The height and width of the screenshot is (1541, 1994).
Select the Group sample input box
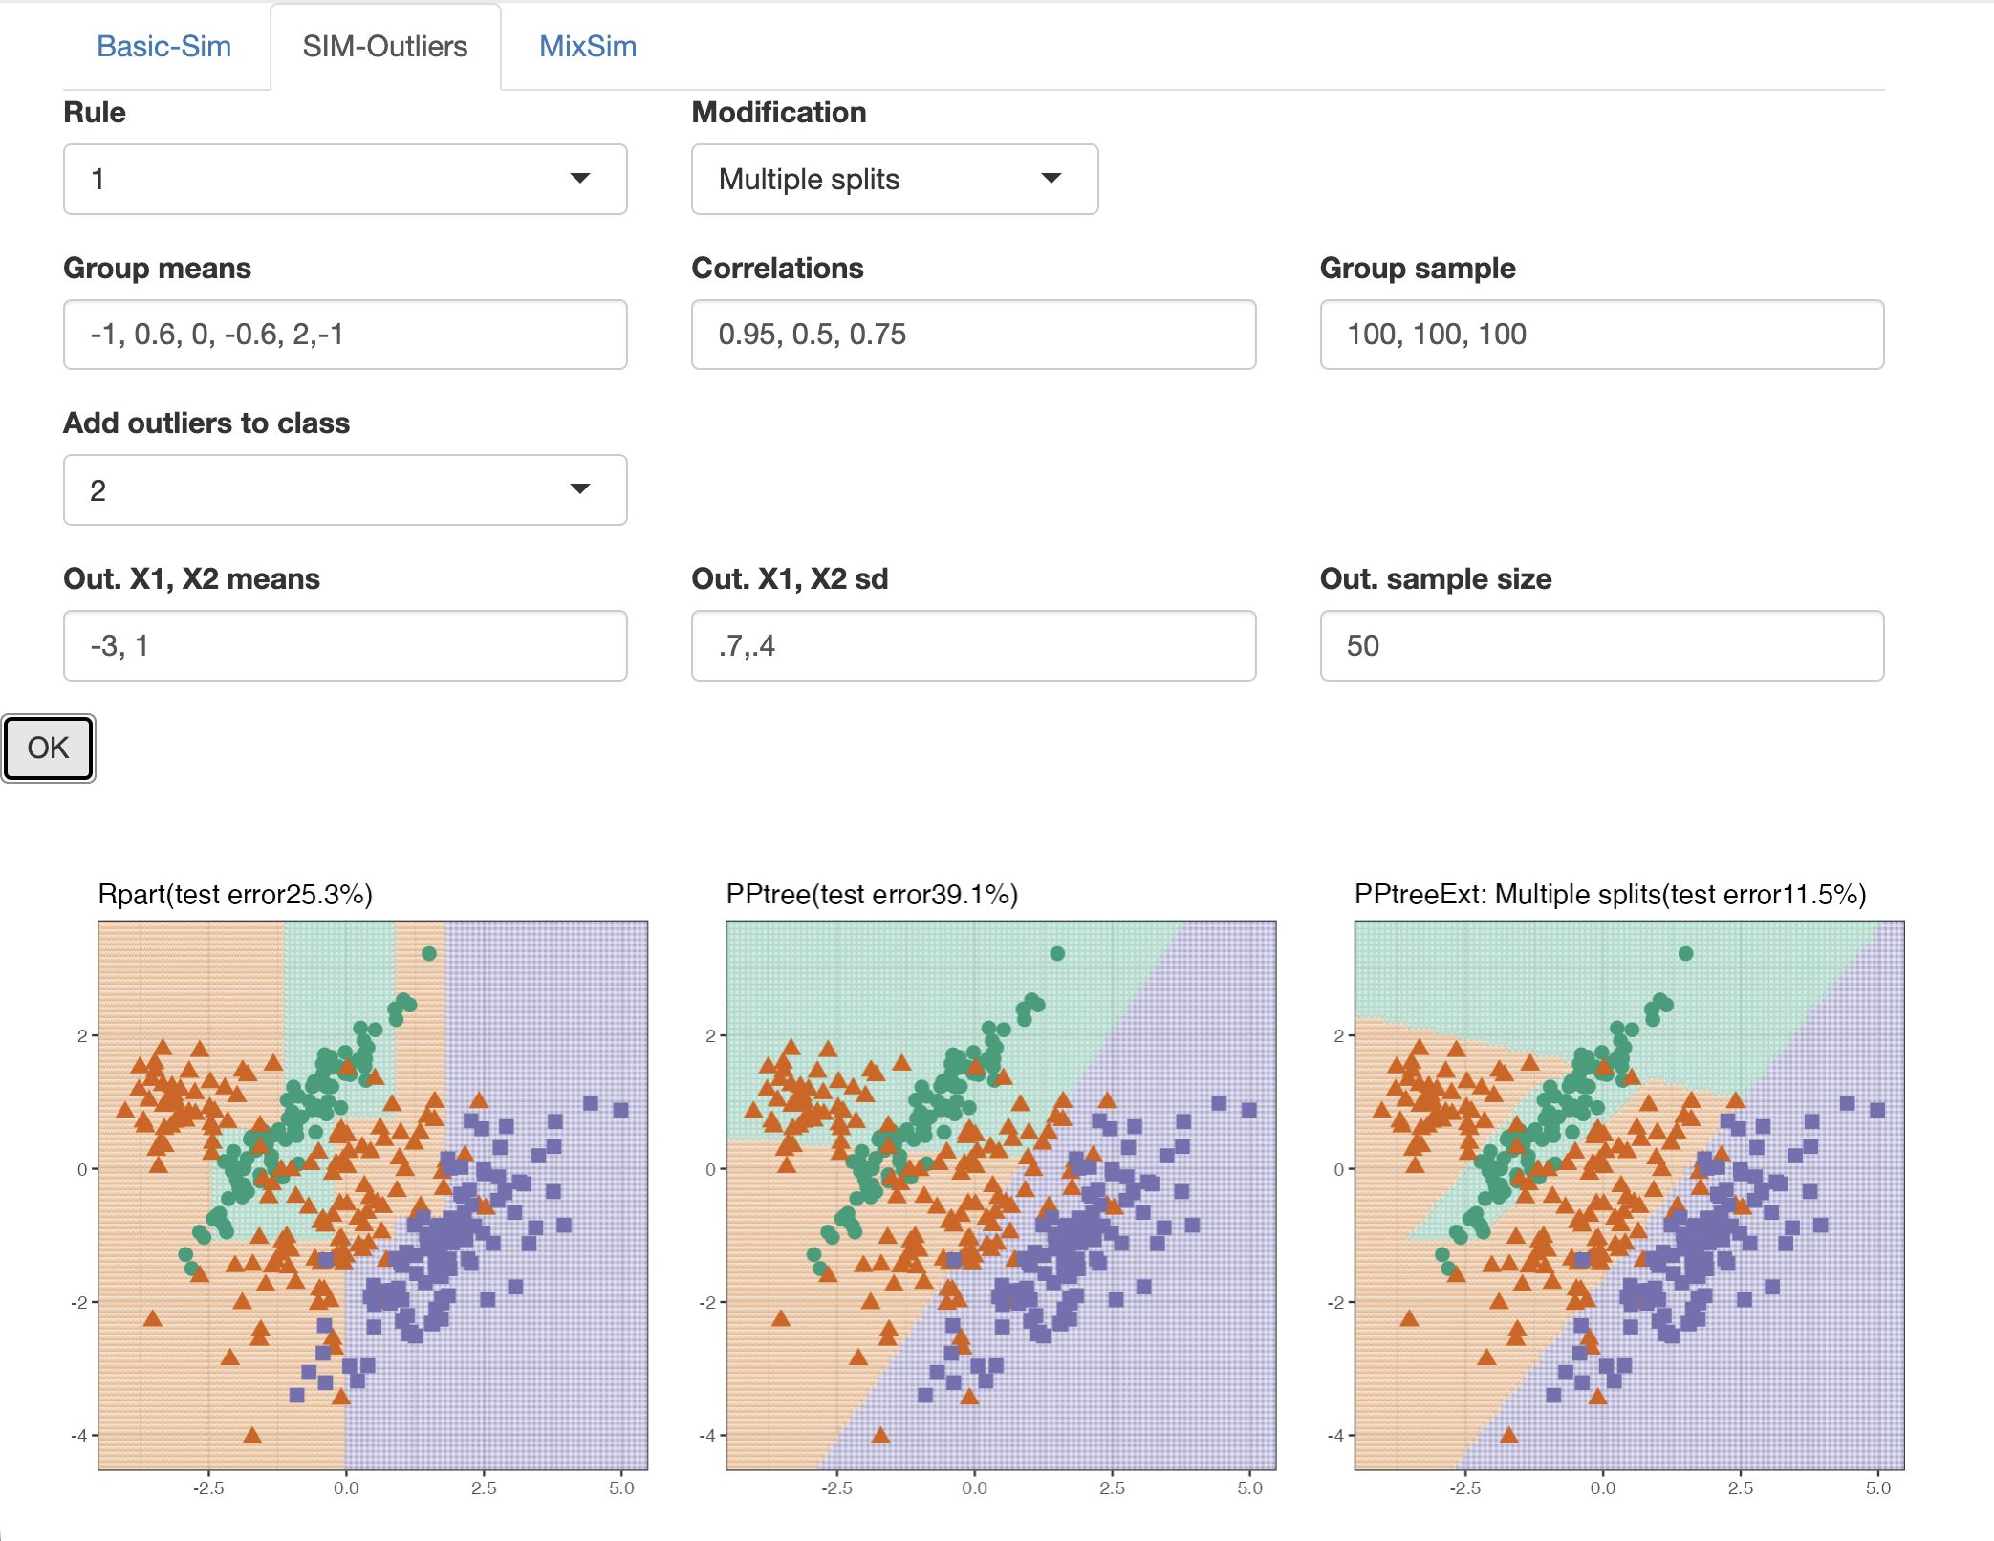pyautogui.click(x=1600, y=335)
